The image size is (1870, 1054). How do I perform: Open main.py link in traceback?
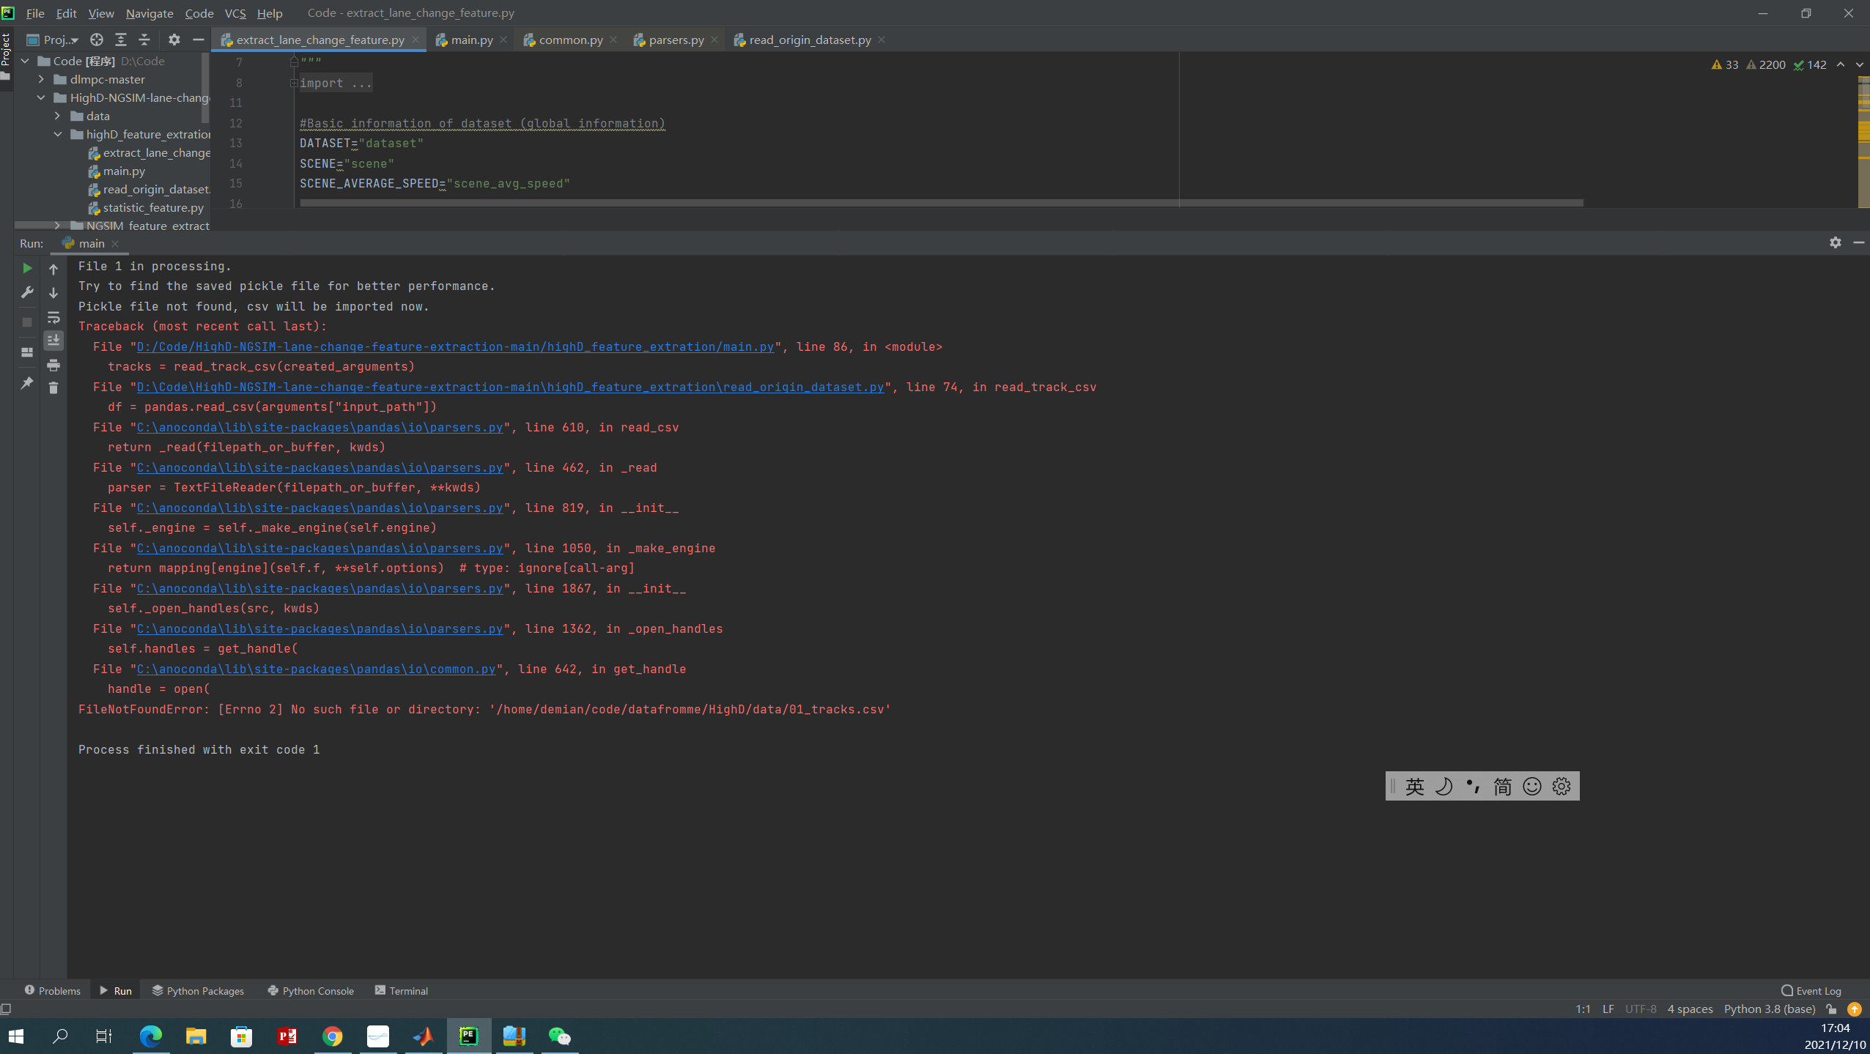click(x=455, y=346)
